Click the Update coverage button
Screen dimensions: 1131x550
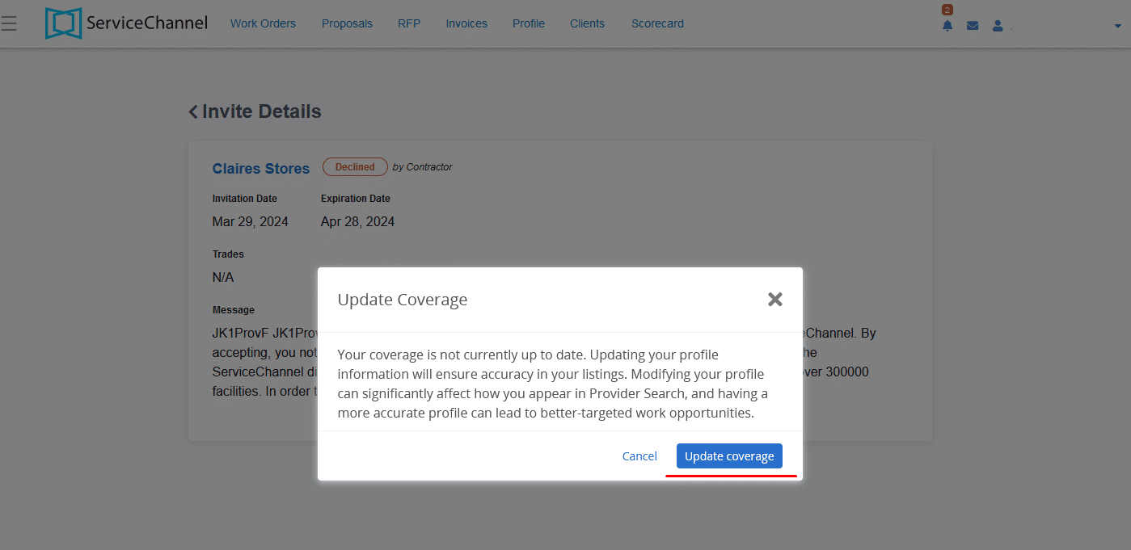728,456
